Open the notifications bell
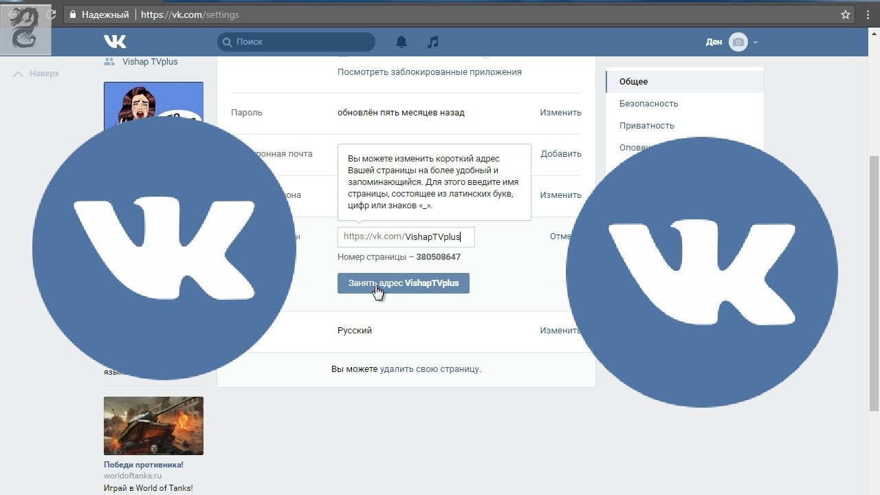Viewport: 880px width, 495px height. [x=401, y=42]
